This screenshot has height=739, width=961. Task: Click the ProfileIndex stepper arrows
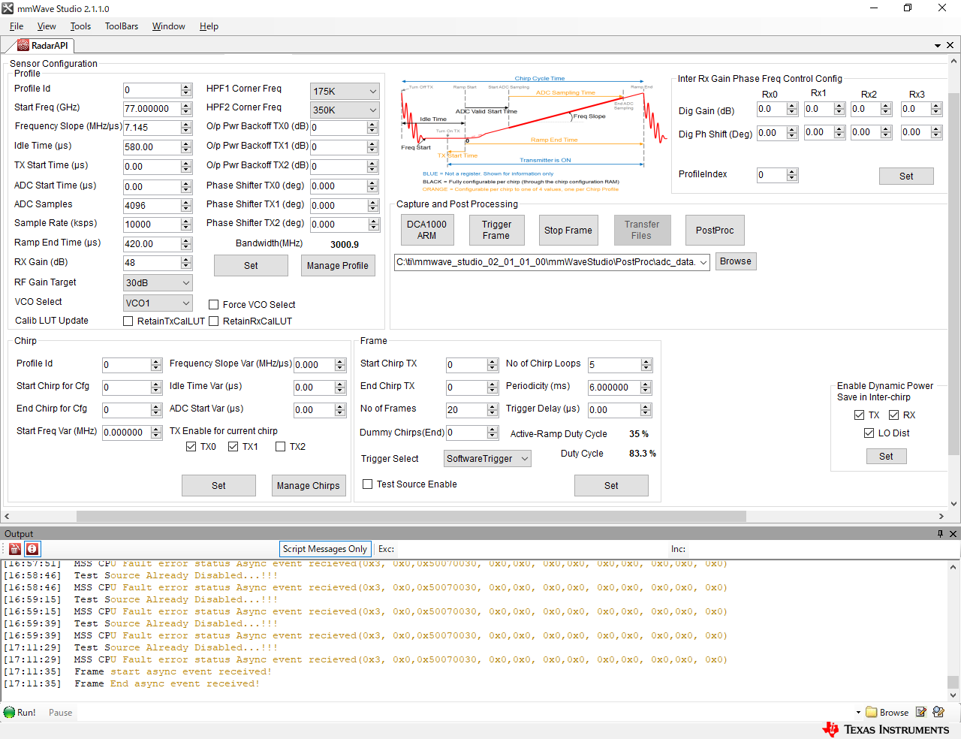[792, 175]
